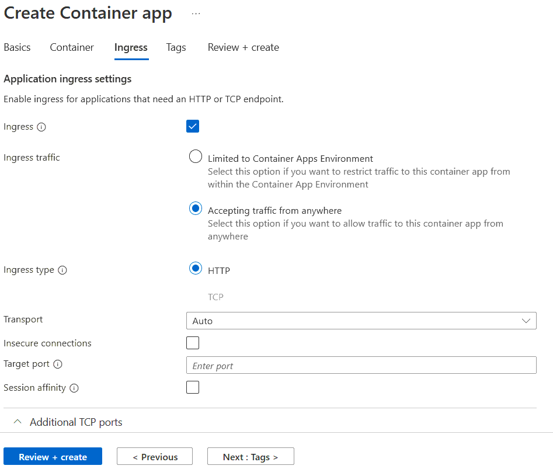Open the Tags tab
The width and height of the screenshot is (553, 469).
[x=176, y=47]
